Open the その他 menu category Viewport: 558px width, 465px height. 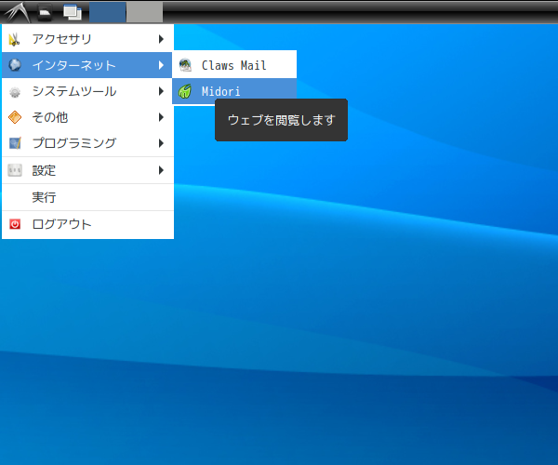[x=88, y=117]
